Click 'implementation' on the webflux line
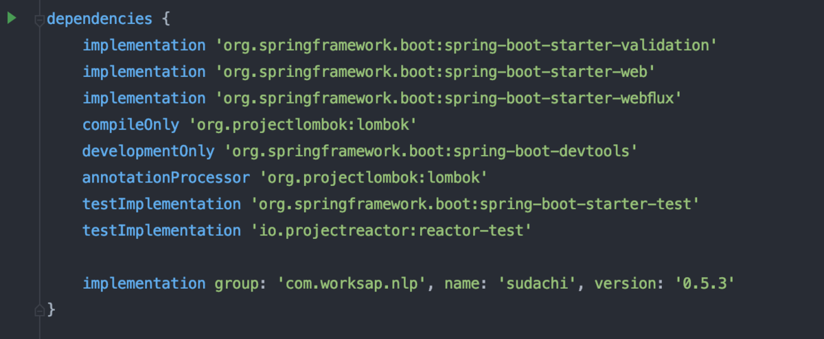Viewport: 824px width, 339px height. (144, 98)
